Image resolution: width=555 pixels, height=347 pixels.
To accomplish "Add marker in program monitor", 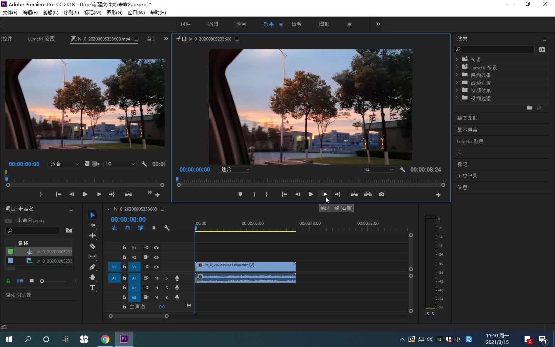I will point(240,194).
